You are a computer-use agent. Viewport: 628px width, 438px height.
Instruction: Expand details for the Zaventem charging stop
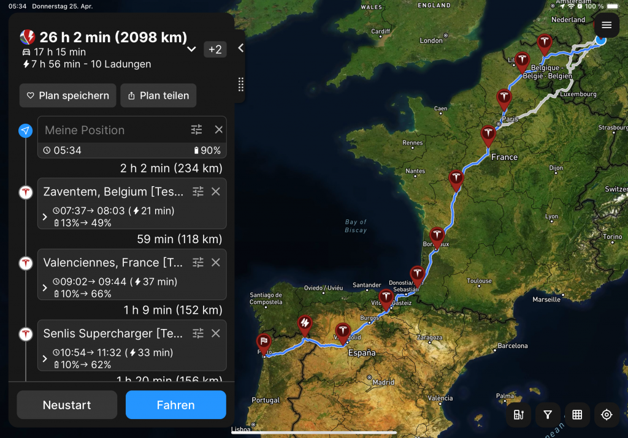point(45,217)
